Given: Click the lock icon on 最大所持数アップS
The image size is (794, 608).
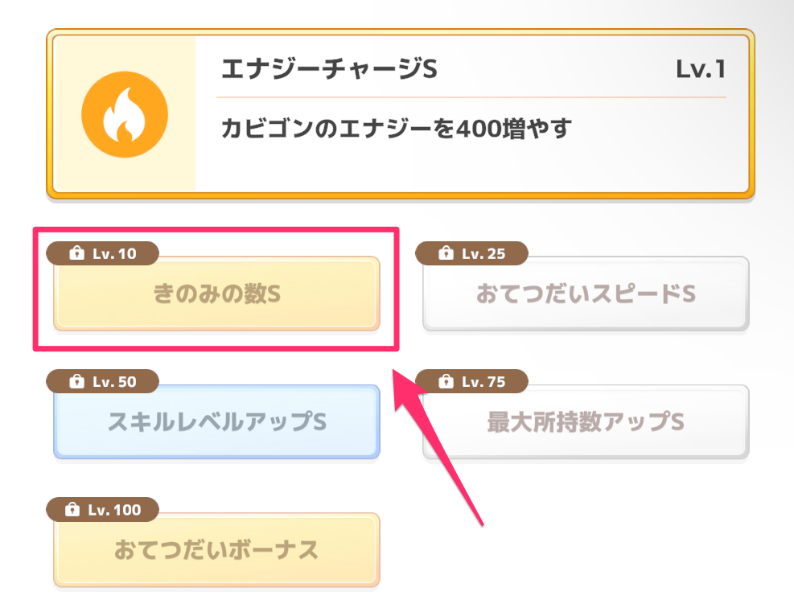Looking at the screenshot, I should coord(446,381).
